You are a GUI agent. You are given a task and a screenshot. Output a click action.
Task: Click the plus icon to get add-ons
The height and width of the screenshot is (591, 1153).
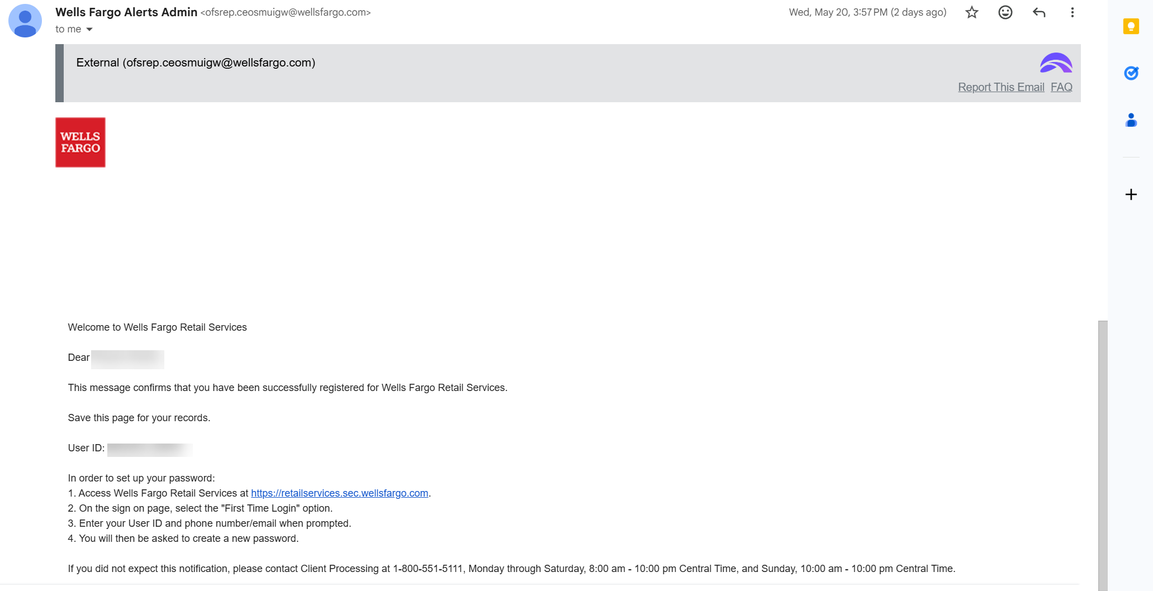(x=1131, y=194)
